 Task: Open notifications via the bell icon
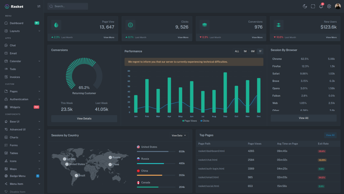pos(321,6)
